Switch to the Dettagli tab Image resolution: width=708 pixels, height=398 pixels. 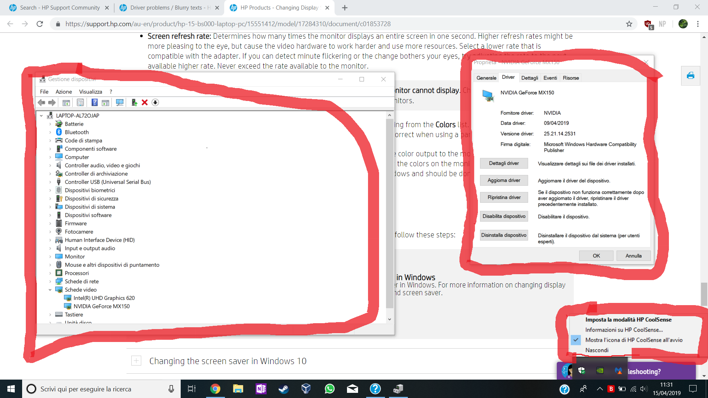pyautogui.click(x=530, y=78)
